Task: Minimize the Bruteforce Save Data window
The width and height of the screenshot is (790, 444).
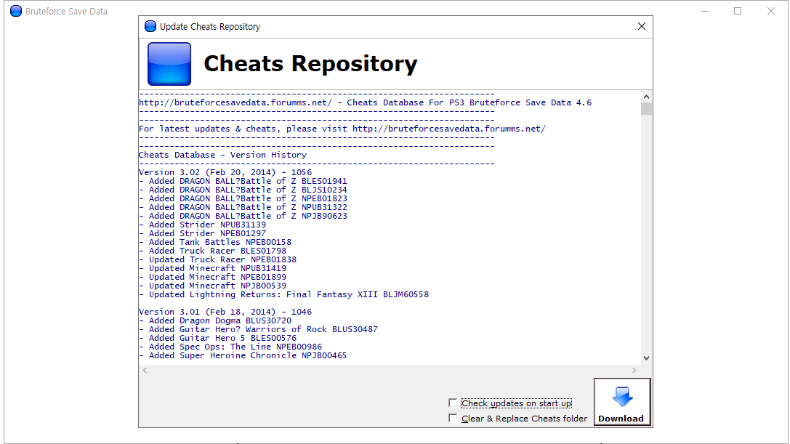Action: click(705, 11)
